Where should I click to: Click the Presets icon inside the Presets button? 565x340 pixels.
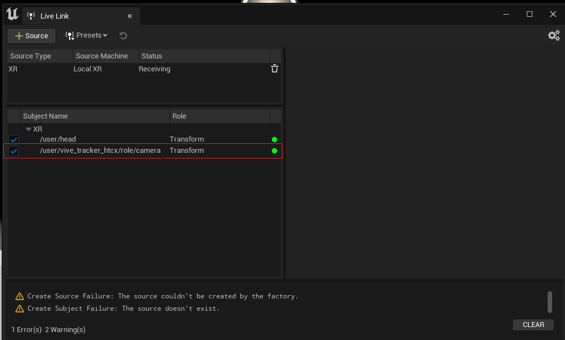pos(70,35)
